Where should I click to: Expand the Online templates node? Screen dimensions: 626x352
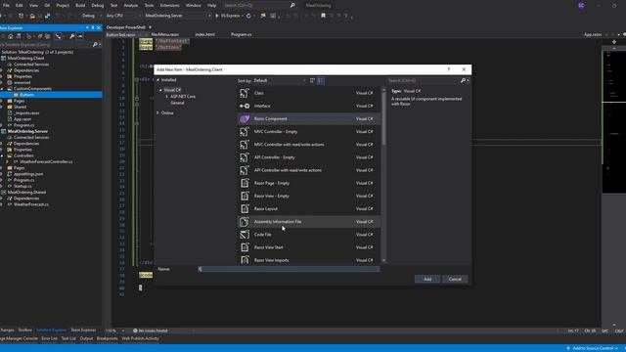(158, 113)
